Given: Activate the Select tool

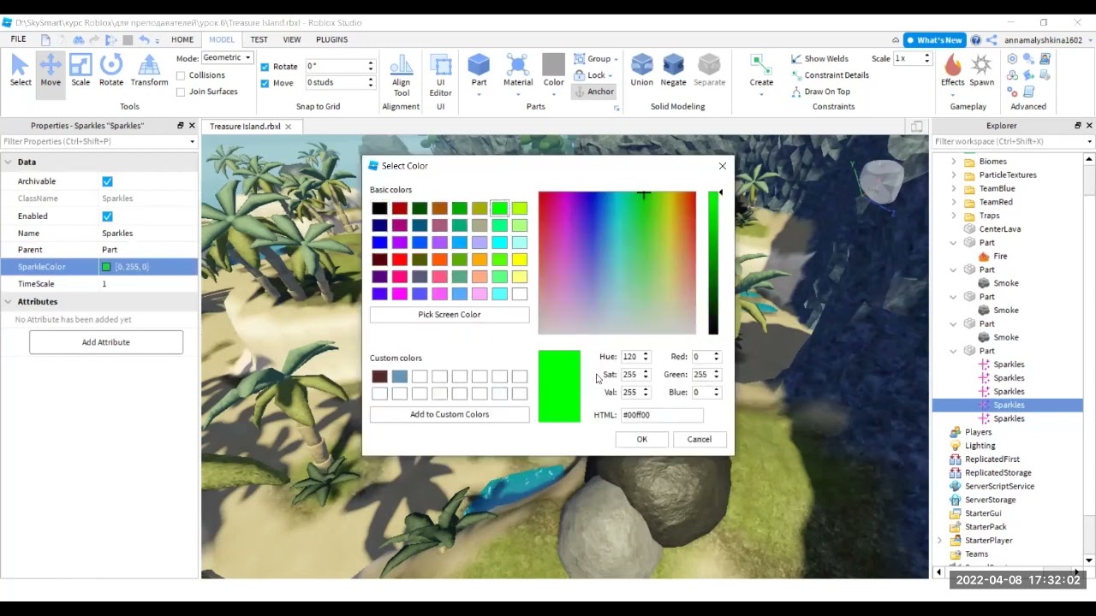Looking at the screenshot, I should 21,71.
